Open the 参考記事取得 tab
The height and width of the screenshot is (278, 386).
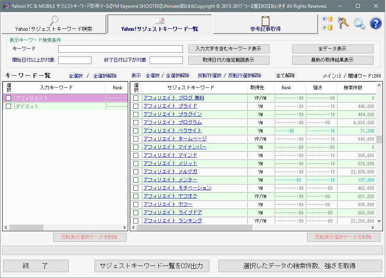point(265,24)
